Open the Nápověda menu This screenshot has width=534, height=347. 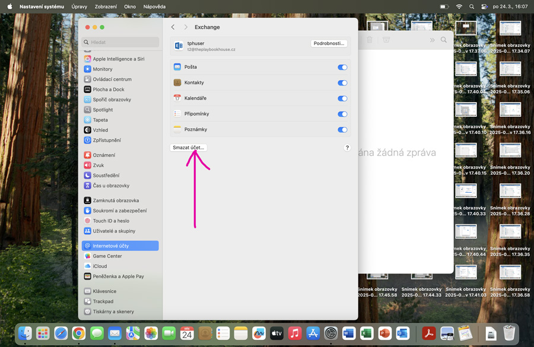point(154,7)
